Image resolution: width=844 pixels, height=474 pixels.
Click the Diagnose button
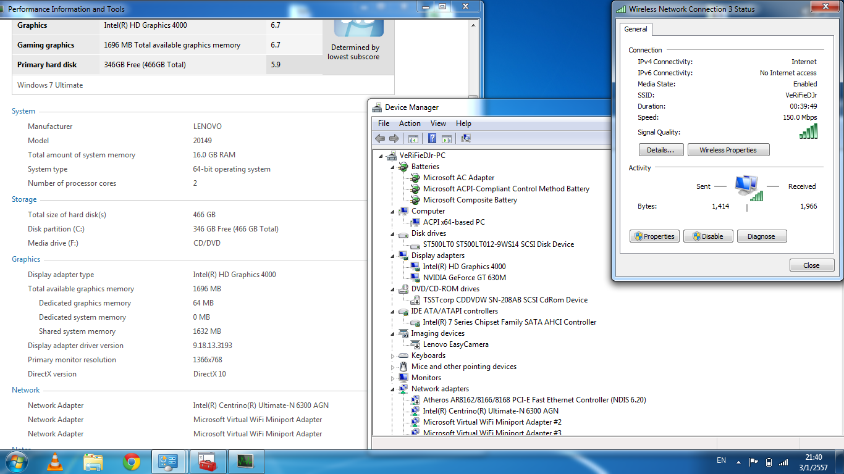pyautogui.click(x=761, y=236)
